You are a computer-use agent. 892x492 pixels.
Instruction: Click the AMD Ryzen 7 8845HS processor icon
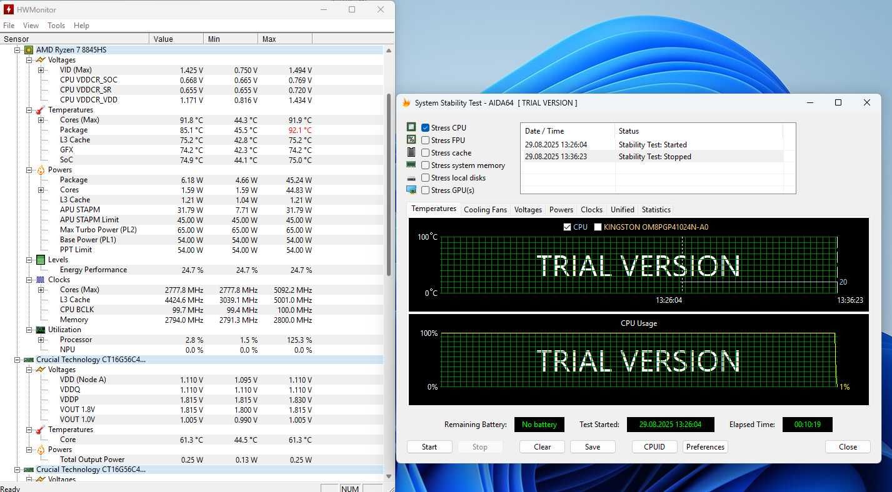29,50
